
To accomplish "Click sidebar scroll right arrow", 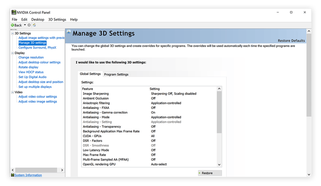I will pos(62,170).
